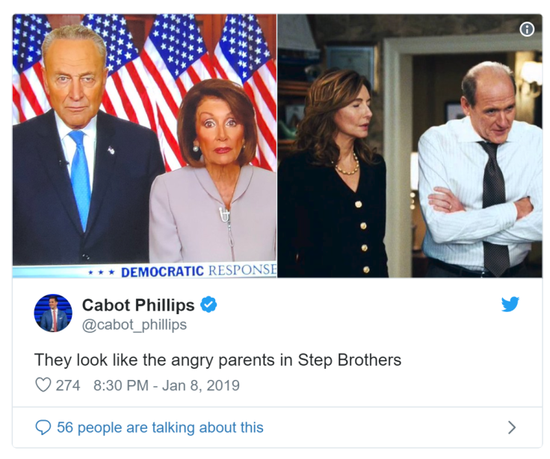
Task: Open the Cabot Phillips display name link
Action: [138, 305]
